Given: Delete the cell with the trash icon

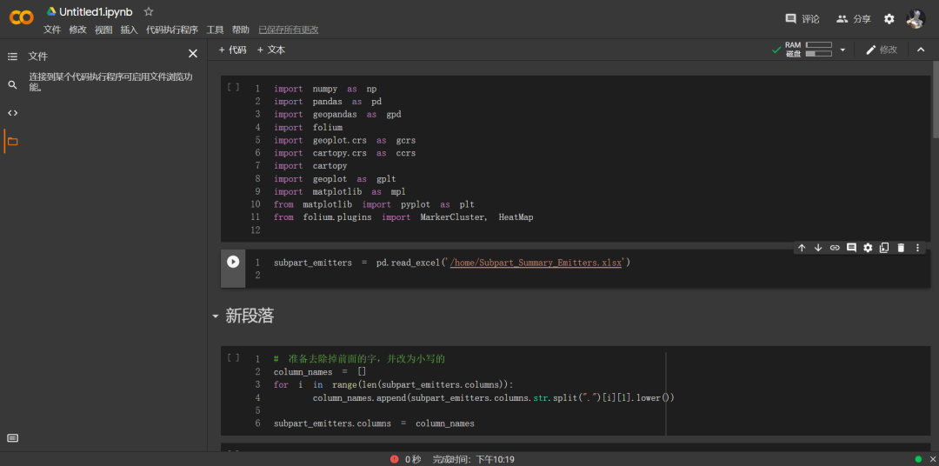Looking at the screenshot, I should click(x=901, y=248).
